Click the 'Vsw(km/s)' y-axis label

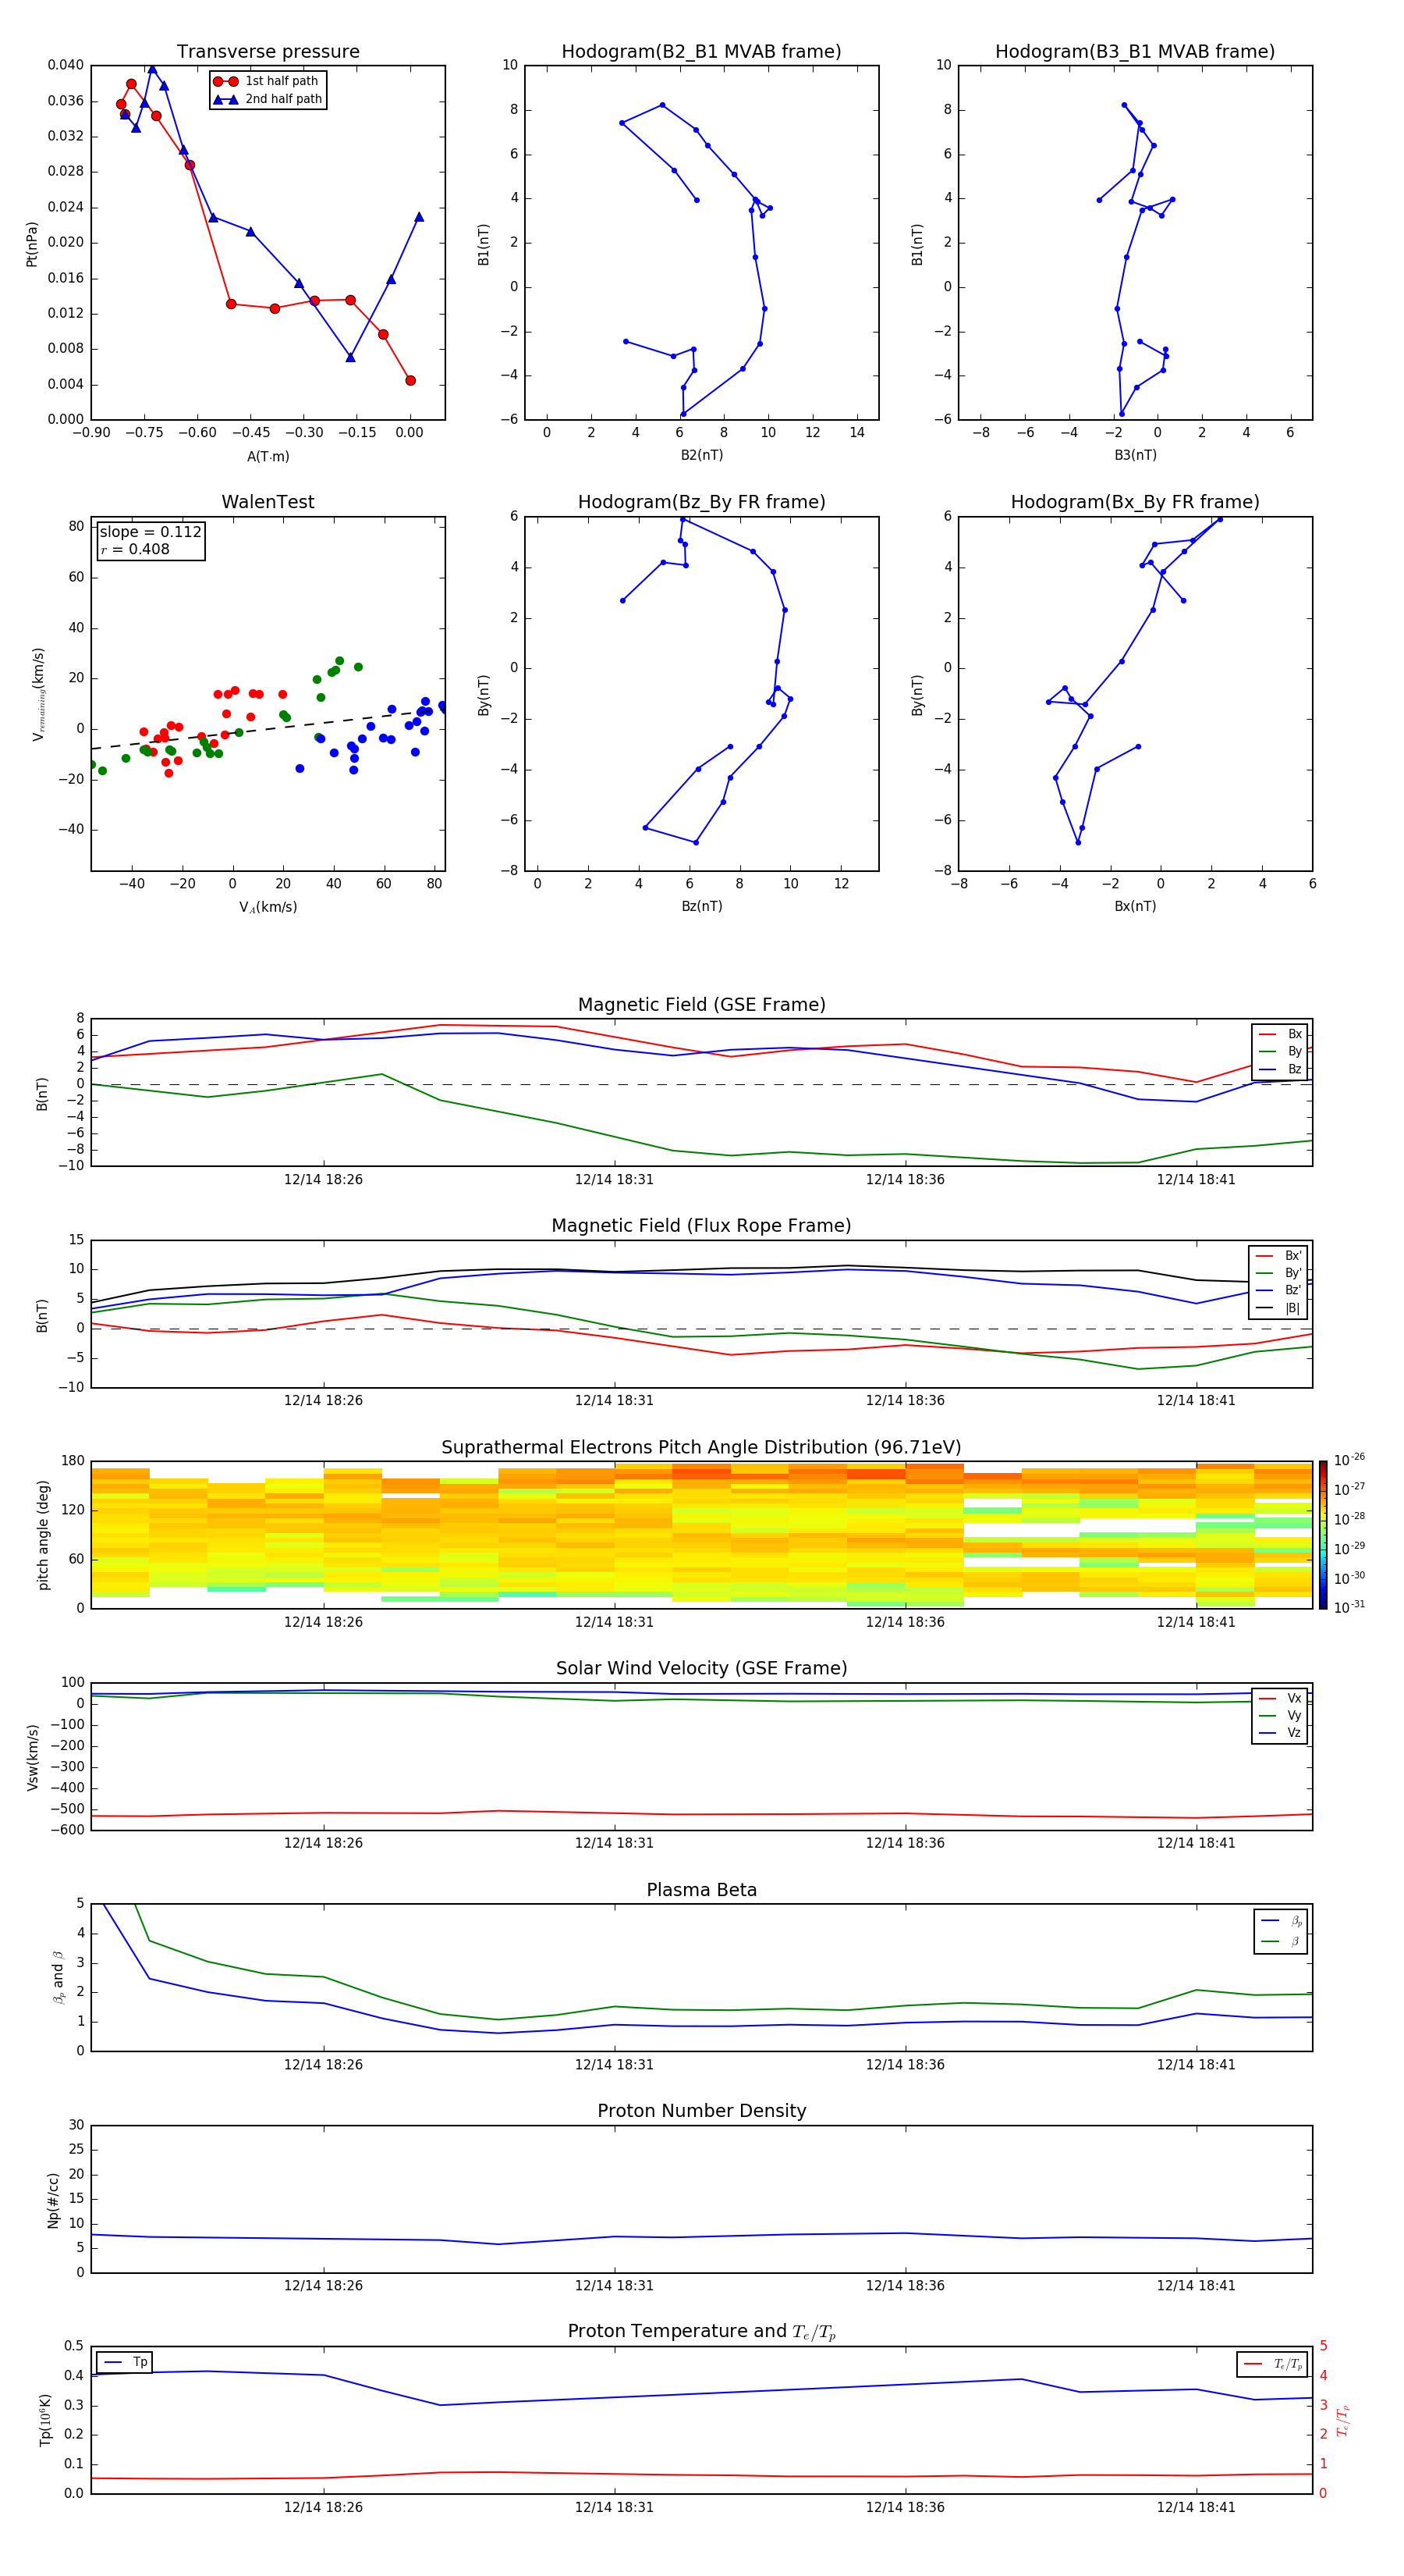tap(32, 1757)
